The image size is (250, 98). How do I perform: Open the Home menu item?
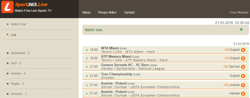click(86, 13)
